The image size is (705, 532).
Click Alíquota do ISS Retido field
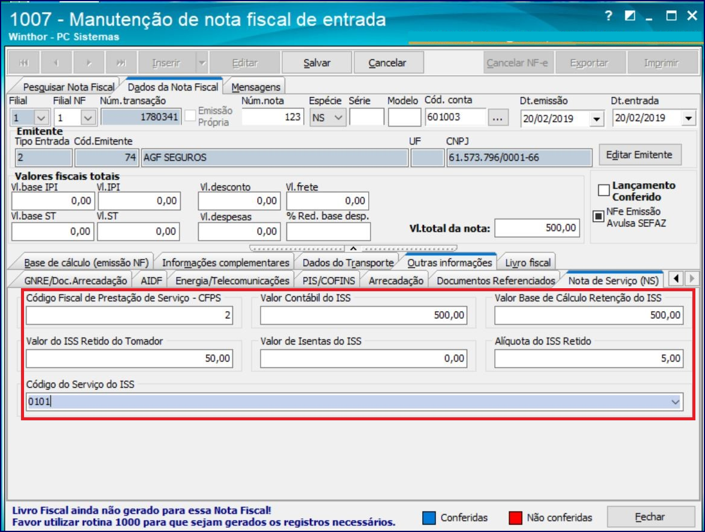[589, 358]
